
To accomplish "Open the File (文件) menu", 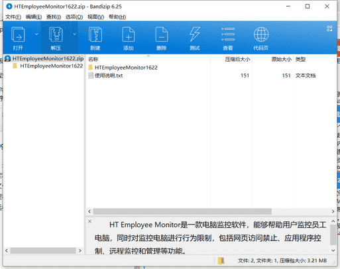I will pyautogui.click(x=13, y=17).
